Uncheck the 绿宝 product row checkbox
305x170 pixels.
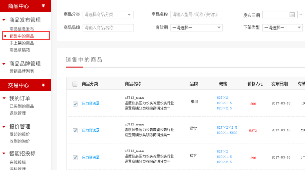75,130
